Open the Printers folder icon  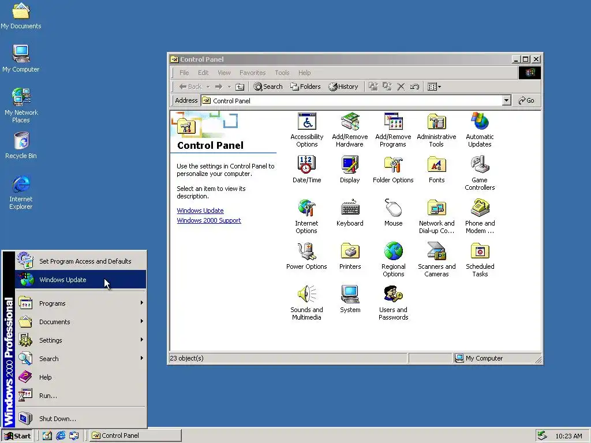click(x=350, y=256)
